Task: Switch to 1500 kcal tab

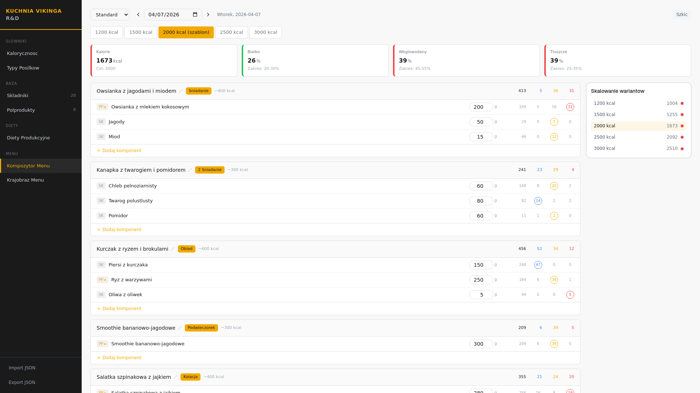Action: point(141,32)
